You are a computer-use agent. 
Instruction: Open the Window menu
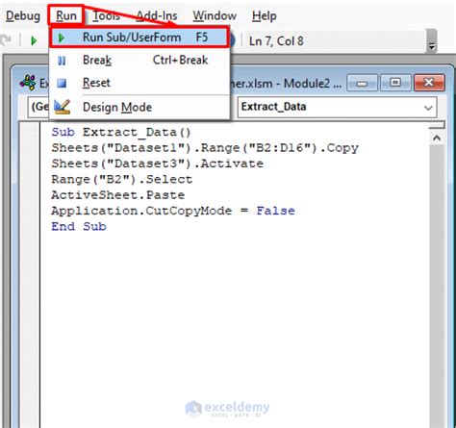(215, 15)
